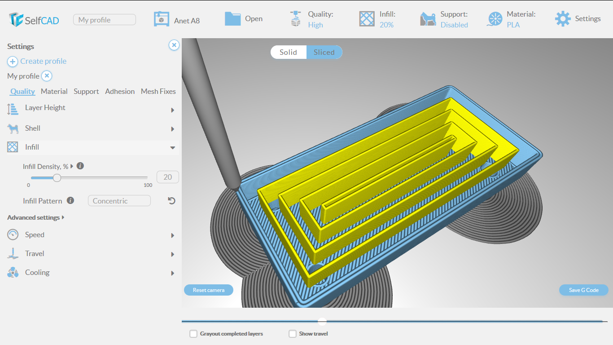Click the Layer Height icon

(13, 109)
